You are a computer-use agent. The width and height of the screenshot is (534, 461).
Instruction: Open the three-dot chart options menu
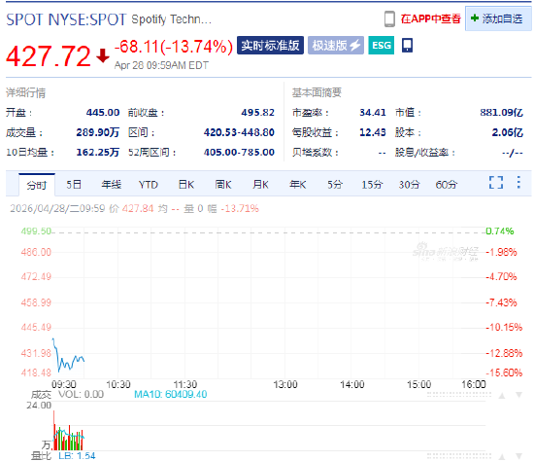[x=518, y=182]
